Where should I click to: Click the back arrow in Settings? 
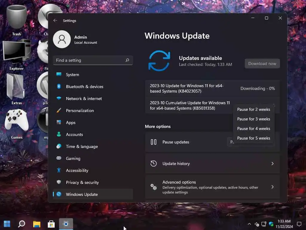point(55,20)
